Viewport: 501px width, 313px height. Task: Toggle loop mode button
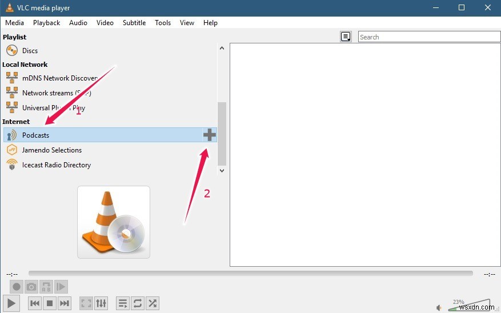[x=138, y=303]
